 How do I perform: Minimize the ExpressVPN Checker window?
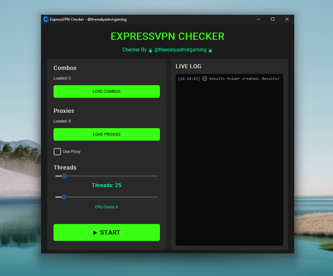[x=259, y=19]
